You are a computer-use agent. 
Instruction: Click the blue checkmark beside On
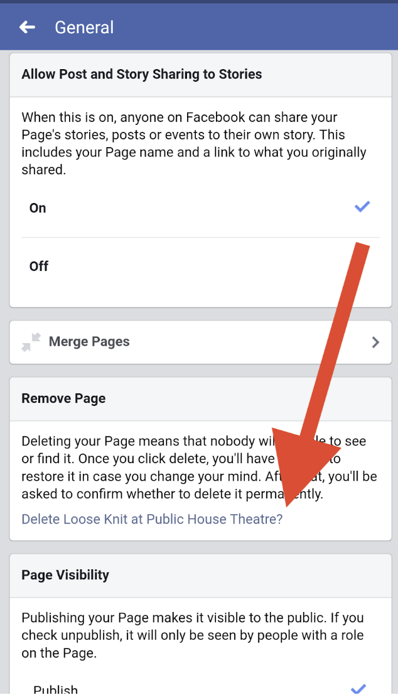(x=362, y=207)
